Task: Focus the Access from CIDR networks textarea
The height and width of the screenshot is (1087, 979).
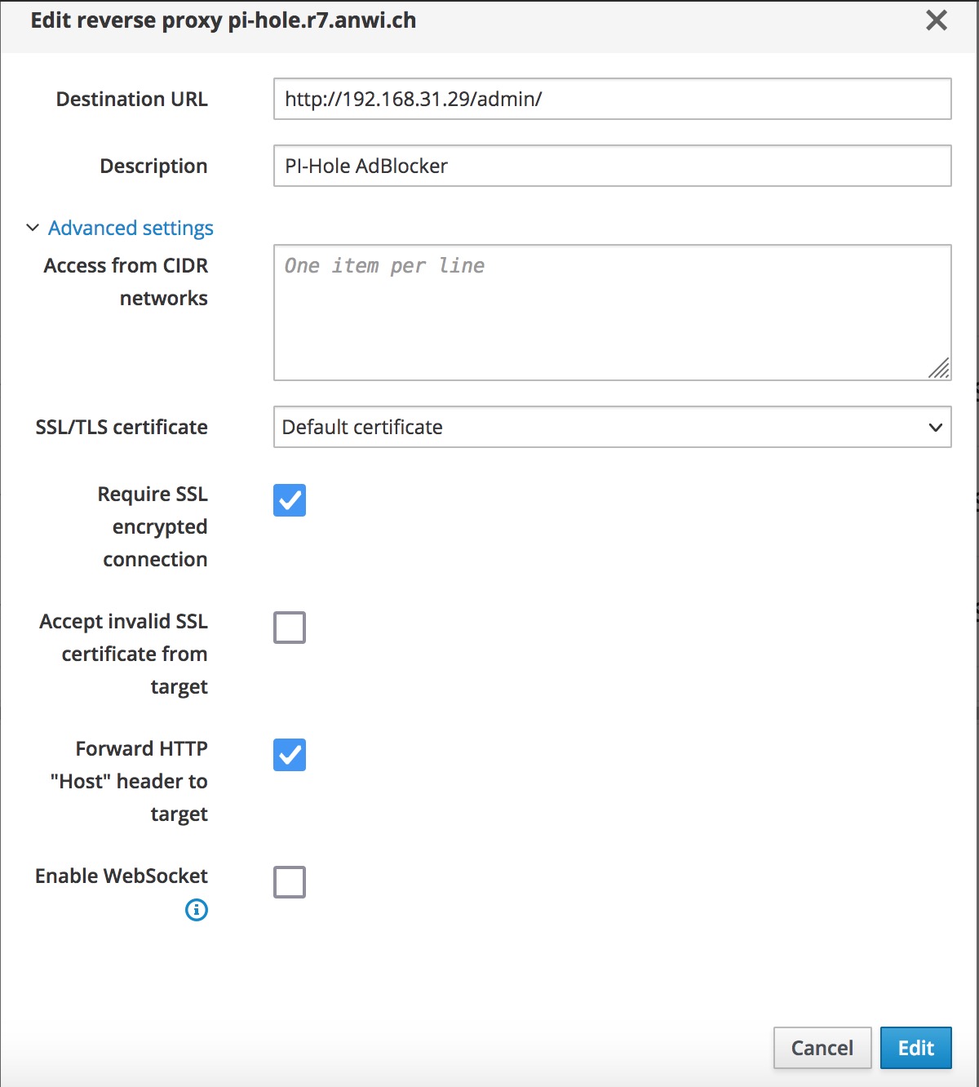Action: click(612, 313)
